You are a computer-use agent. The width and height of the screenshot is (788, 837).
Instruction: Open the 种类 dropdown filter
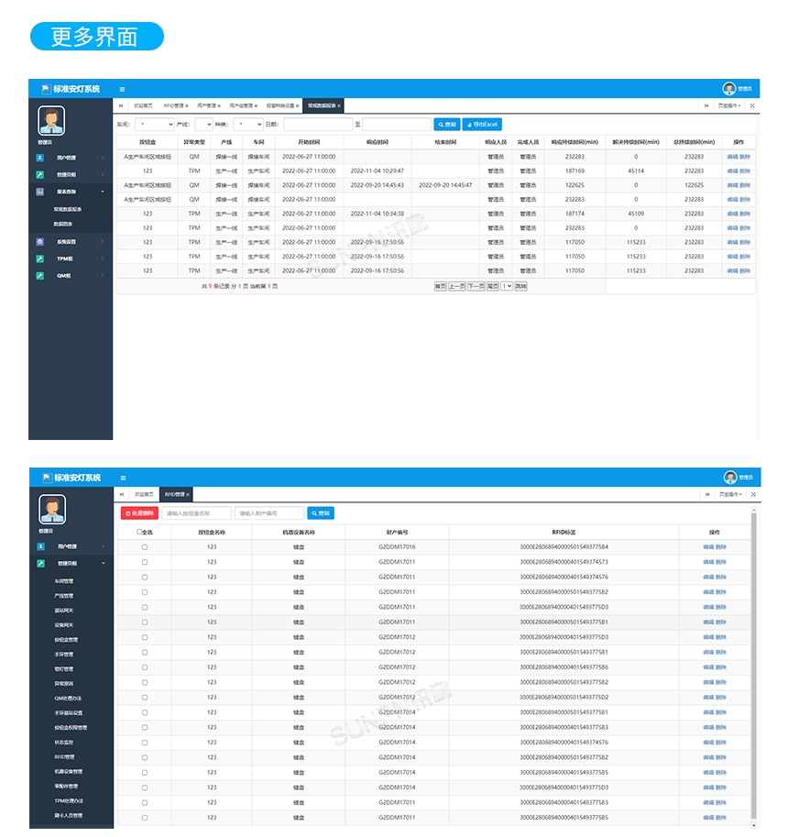point(247,124)
